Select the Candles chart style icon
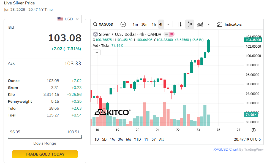The width and height of the screenshot is (267, 163). pyautogui.click(x=190, y=24)
